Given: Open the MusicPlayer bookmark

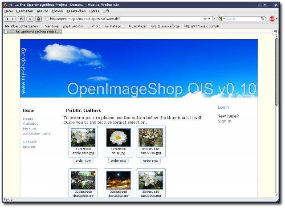Looking at the screenshot, I should 138,26.
